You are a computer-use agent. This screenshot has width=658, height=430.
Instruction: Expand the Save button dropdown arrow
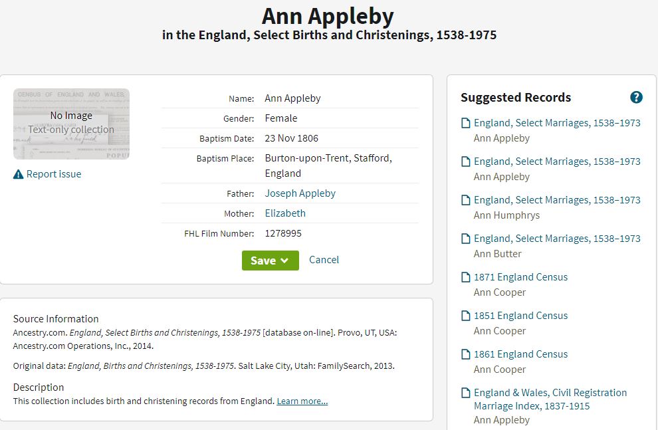pyautogui.click(x=284, y=261)
